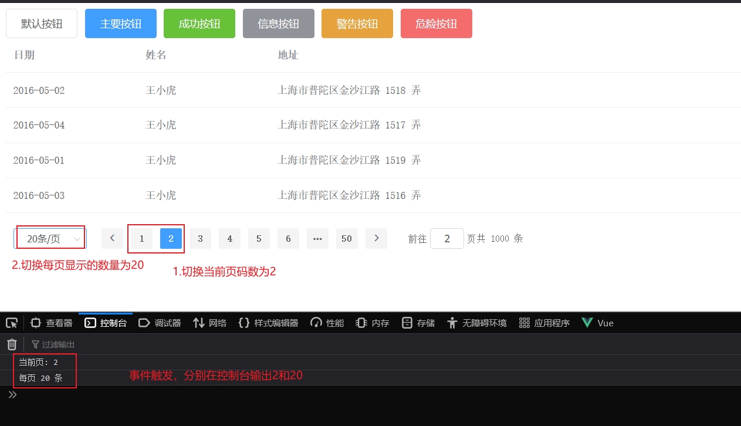Click the 主要按钮 primary button

(121, 23)
